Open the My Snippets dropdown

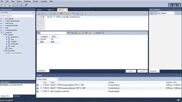point(166,13)
